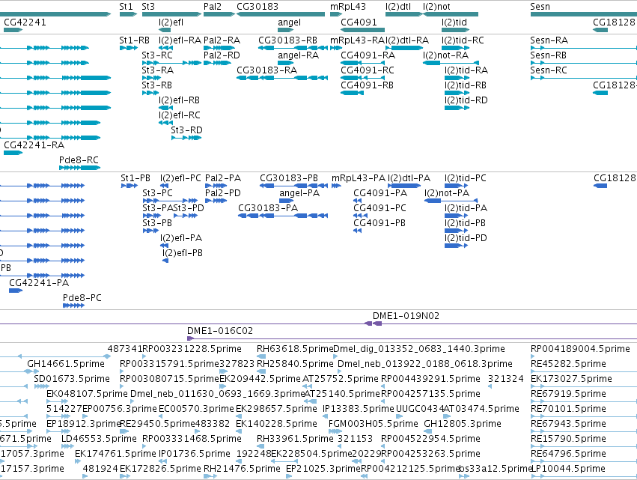Click the l(2)efl-RA transcript label
The image size is (637, 480).
180,40
